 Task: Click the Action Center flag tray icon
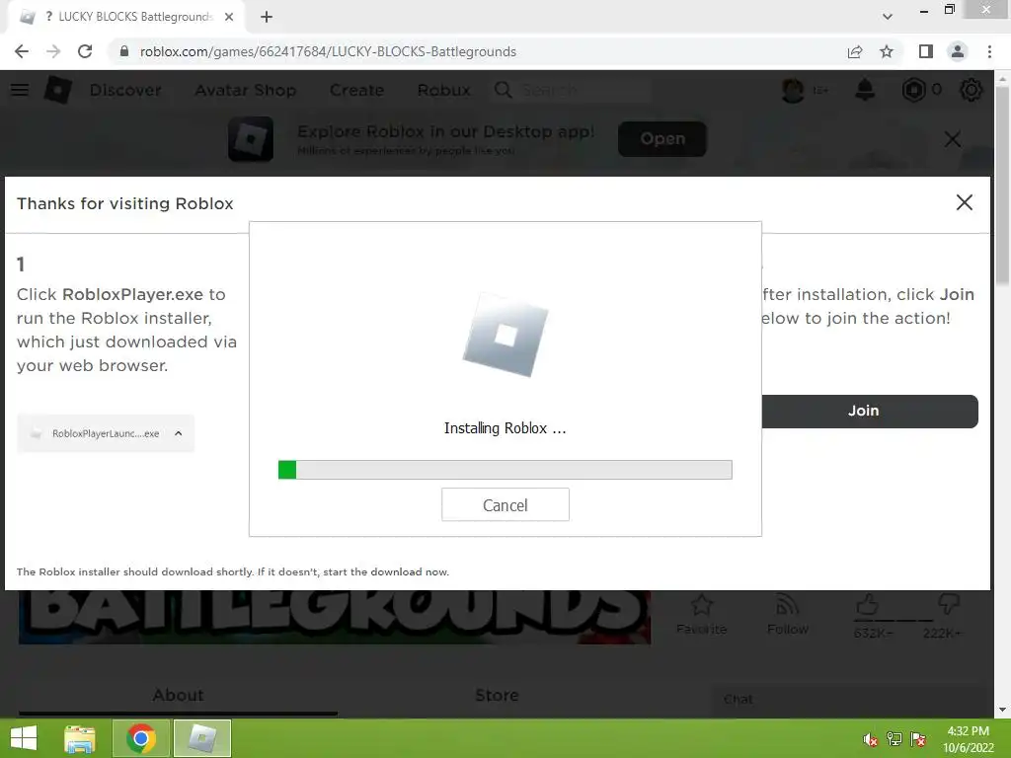(x=918, y=739)
